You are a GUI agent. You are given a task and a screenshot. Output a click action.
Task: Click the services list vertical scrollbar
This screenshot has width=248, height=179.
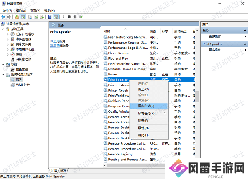coord(198,124)
